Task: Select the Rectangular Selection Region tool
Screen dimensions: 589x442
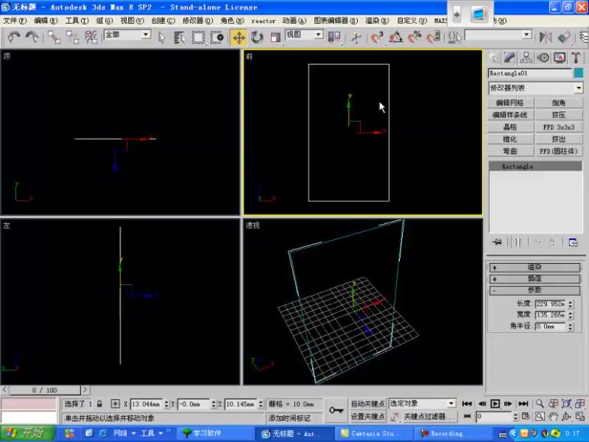Action: coord(198,37)
